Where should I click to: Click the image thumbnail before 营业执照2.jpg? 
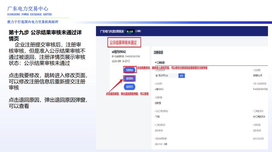pos(156,75)
